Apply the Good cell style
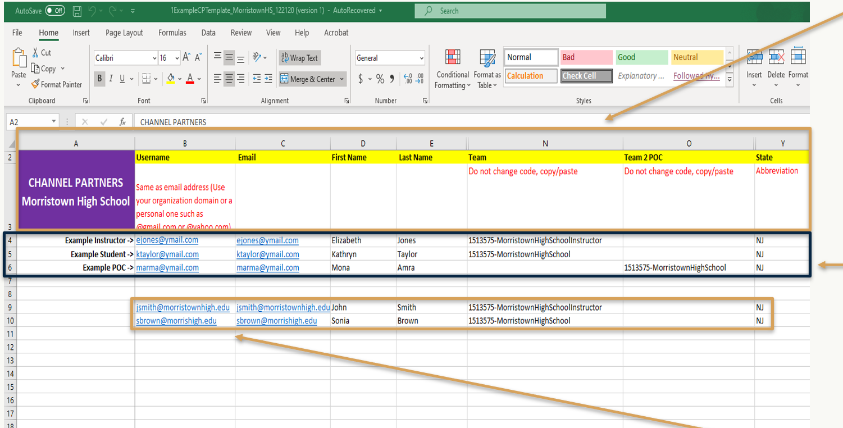Viewport: 843px width, 428px height. (641, 57)
